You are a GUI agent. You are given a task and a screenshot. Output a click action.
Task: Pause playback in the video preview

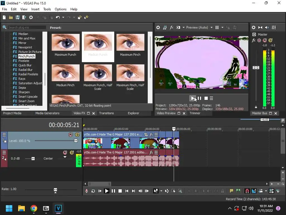(199, 98)
